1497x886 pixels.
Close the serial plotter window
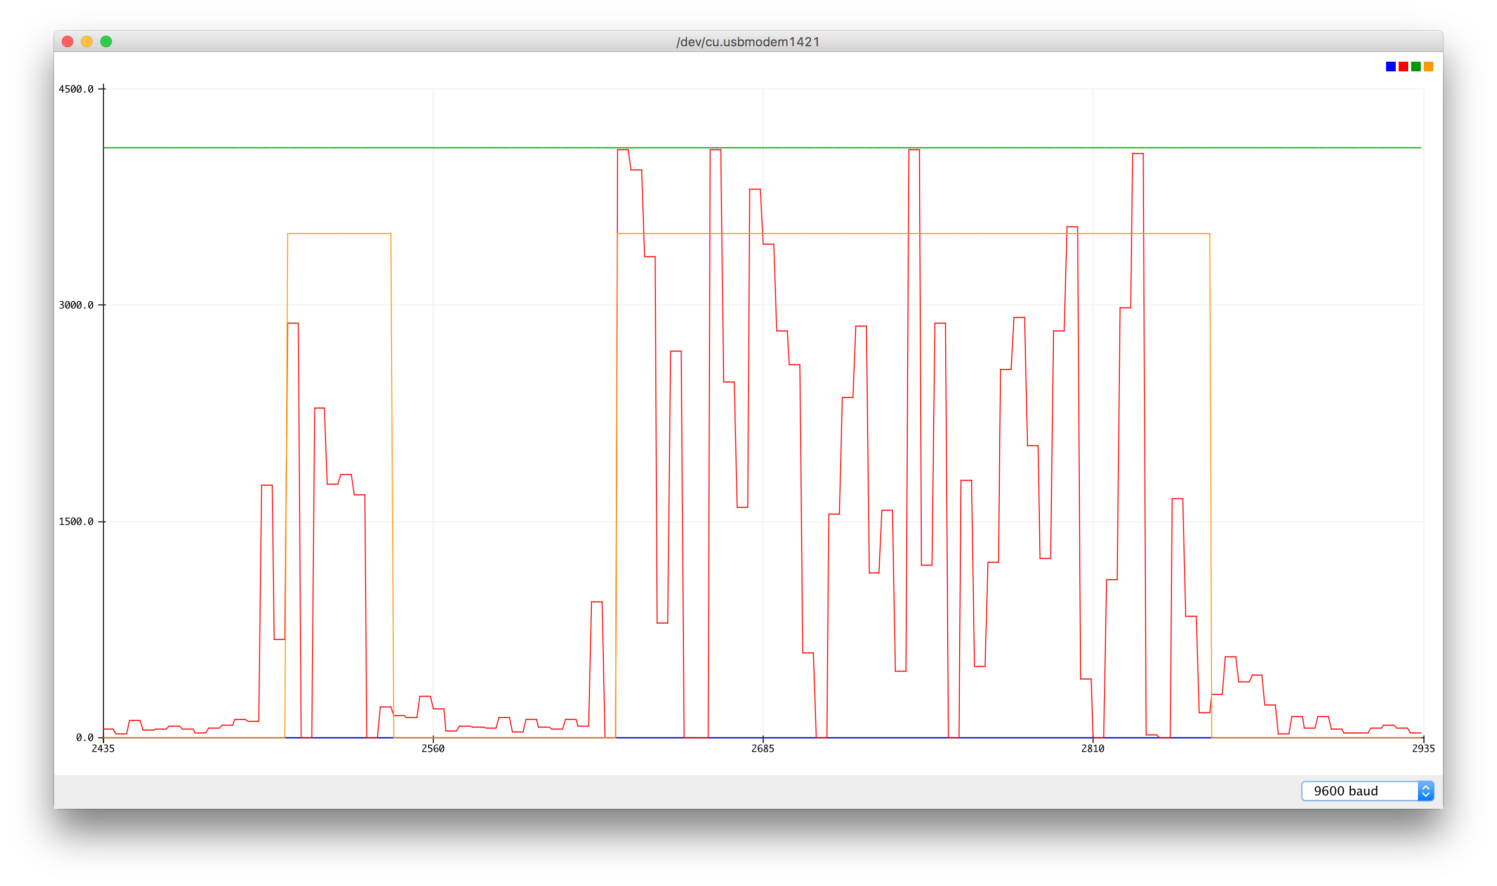tap(68, 41)
